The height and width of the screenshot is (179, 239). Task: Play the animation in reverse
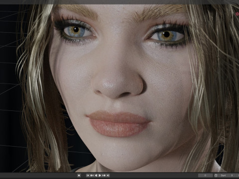coord(96,176)
